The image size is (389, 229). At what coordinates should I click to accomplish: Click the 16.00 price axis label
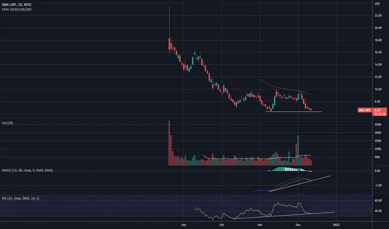coord(378,52)
